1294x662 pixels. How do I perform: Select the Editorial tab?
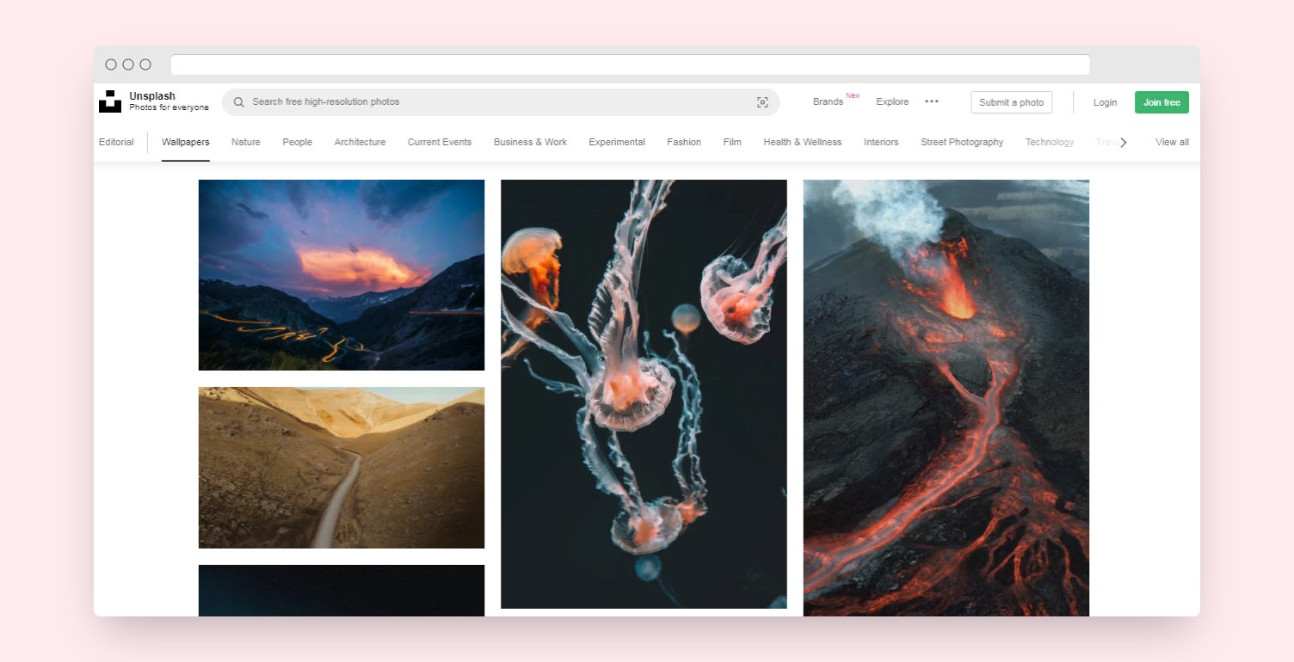click(x=116, y=142)
